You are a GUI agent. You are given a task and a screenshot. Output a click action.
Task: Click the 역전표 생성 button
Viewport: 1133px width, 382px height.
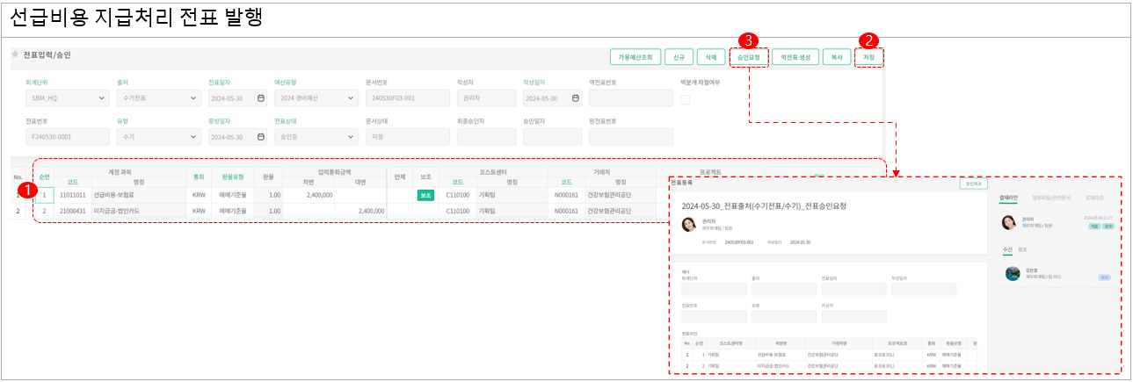click(x=795, y=57)
